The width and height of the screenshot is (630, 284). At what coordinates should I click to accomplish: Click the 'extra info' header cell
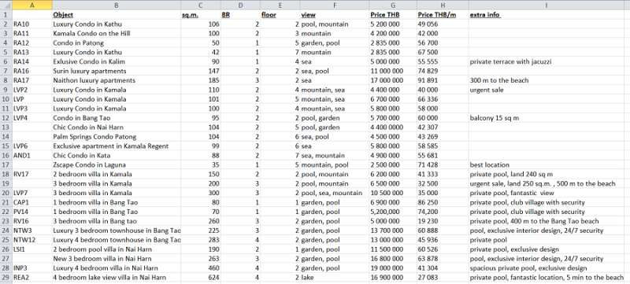tap(547, 15)
